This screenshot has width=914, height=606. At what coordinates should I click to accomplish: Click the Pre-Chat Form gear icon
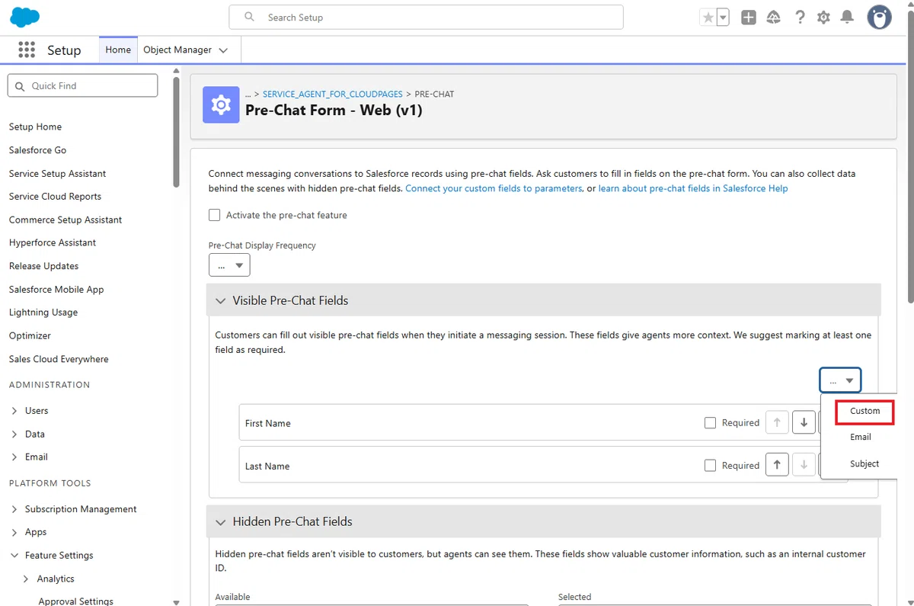221,104
